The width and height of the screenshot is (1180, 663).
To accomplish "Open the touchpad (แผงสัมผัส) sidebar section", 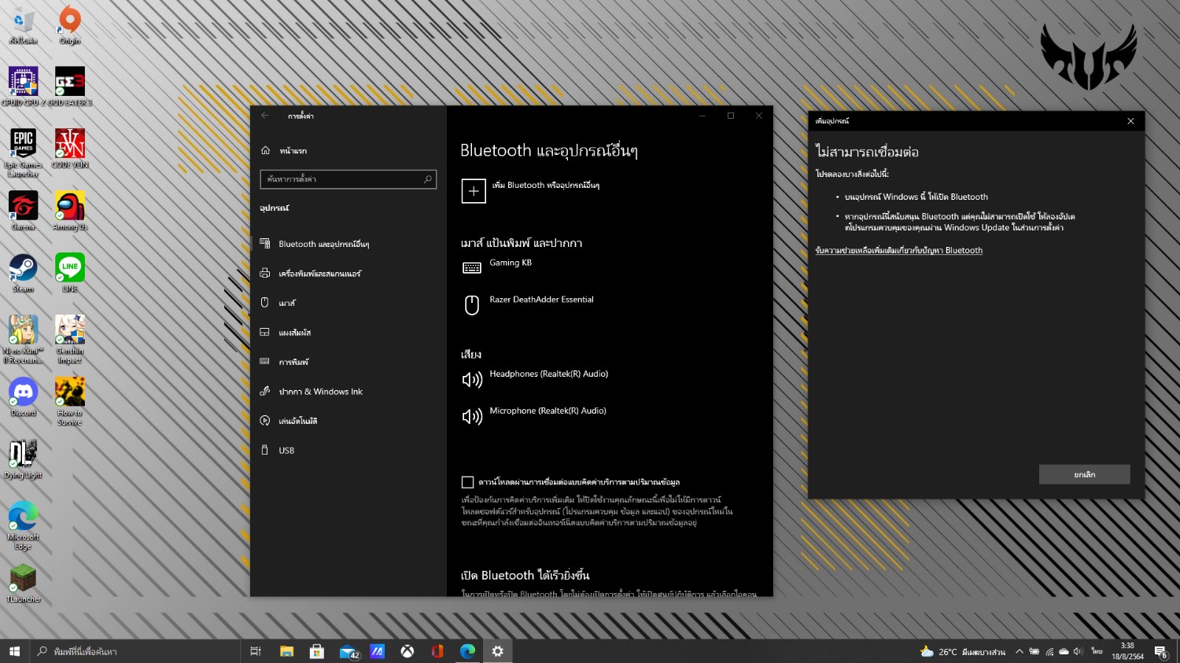I will [x=348, y=333].
